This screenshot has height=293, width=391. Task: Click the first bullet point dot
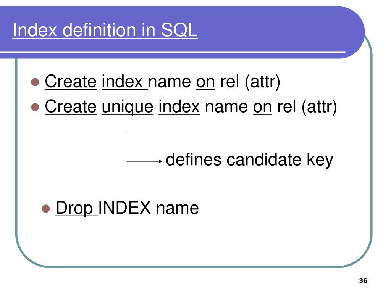[35, 82]
